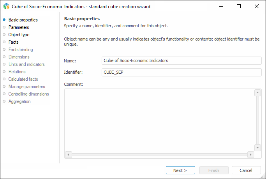Click the Identifier input field
Screen dimensions: 266x179
tap(181, 73)
